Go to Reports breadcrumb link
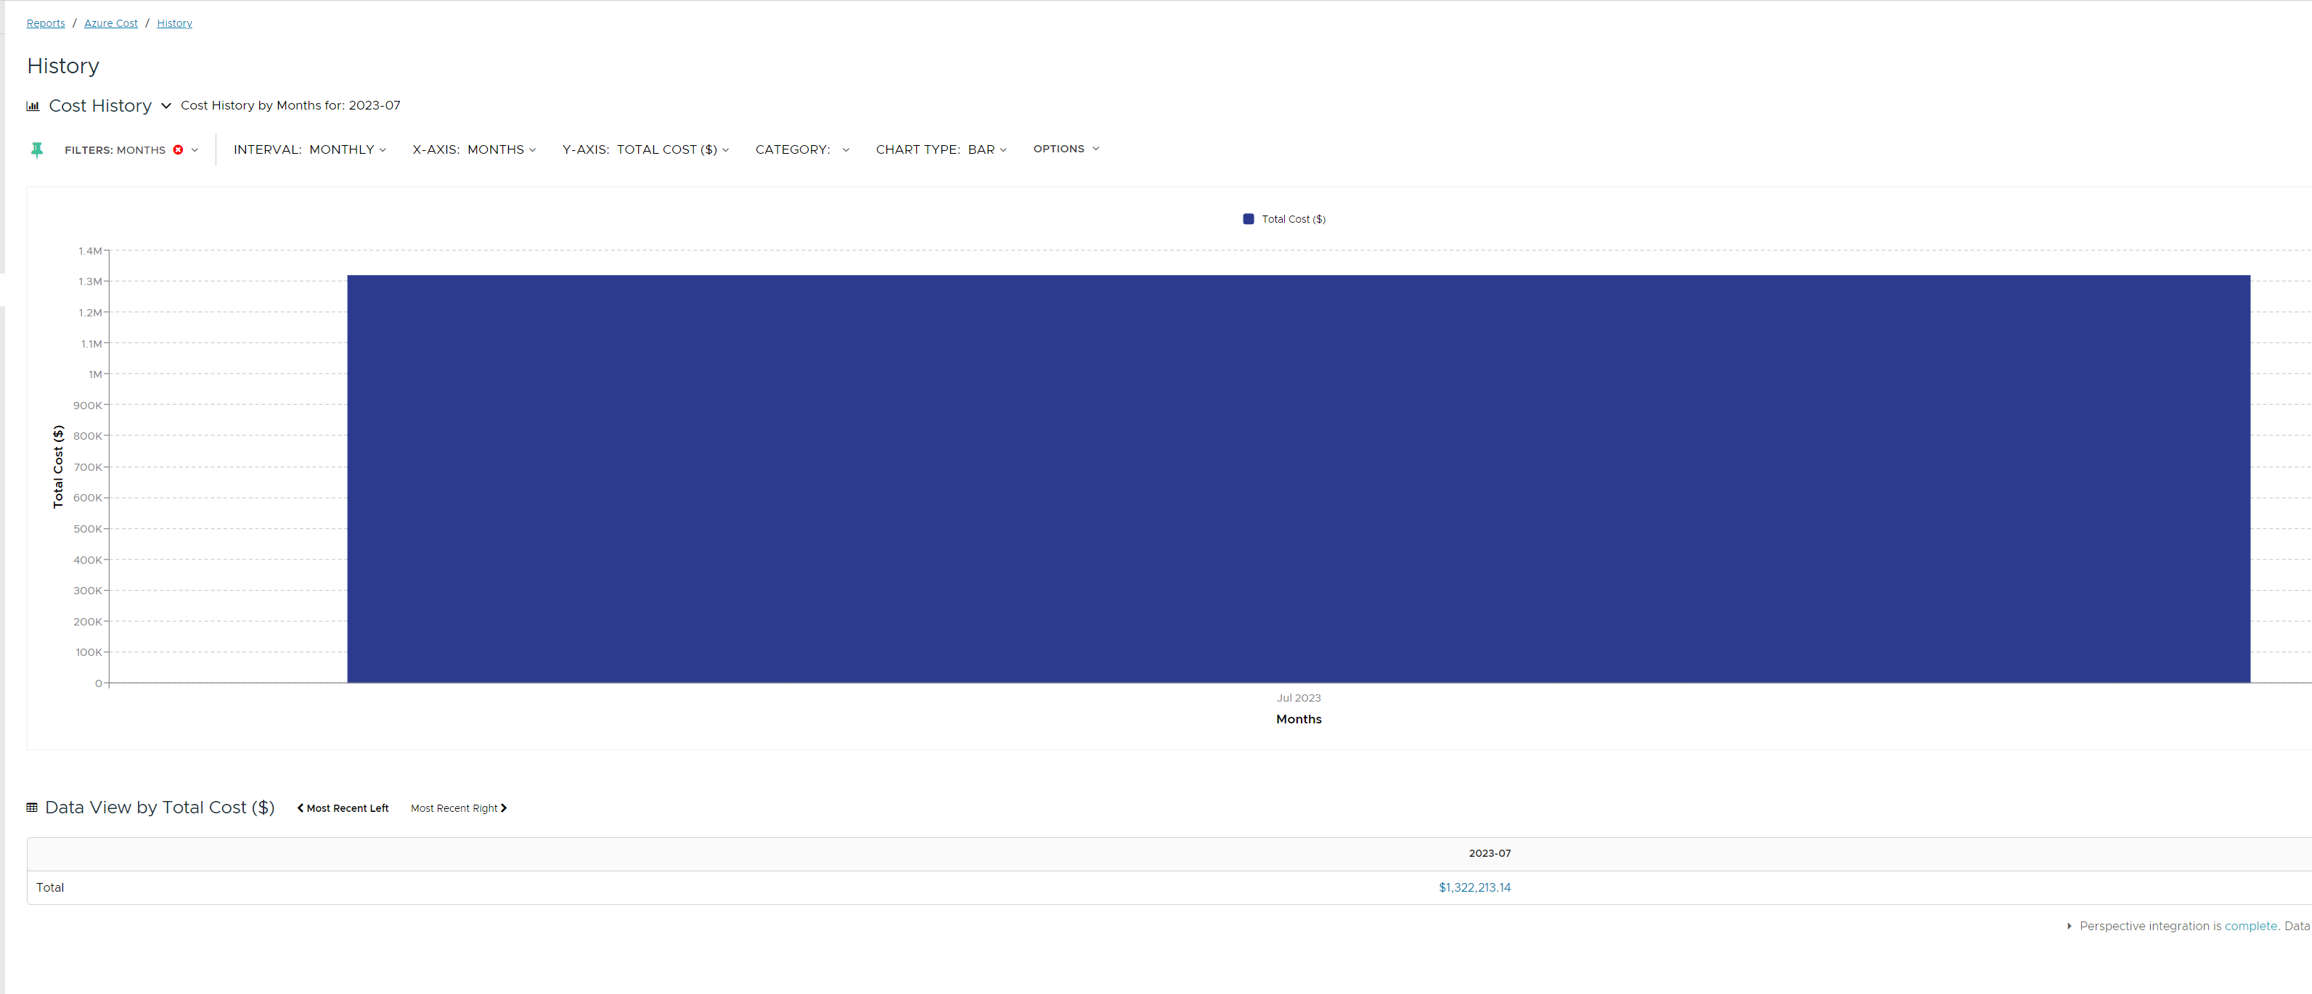The width and height of the screenshot is (2312, 994). [46, 23]
